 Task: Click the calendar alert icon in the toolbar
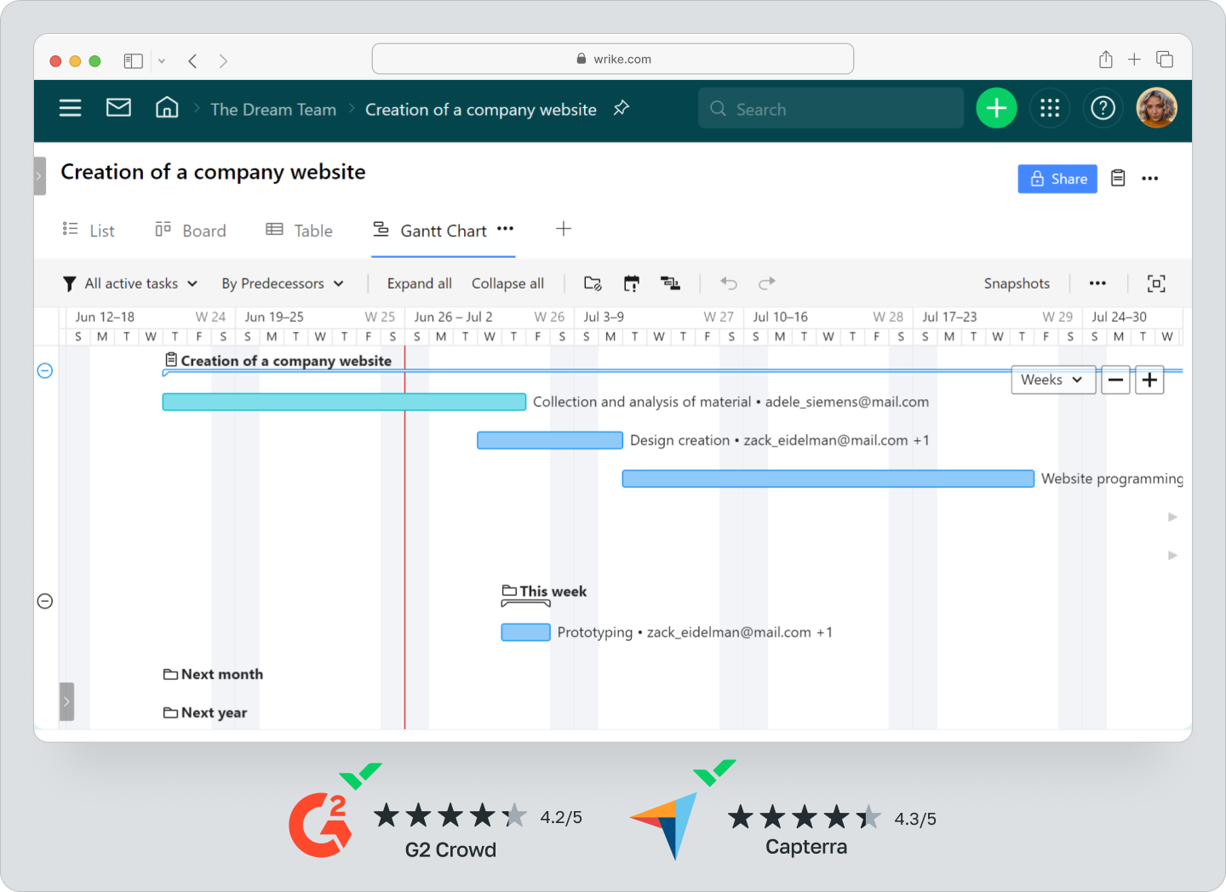click(631, 283)
